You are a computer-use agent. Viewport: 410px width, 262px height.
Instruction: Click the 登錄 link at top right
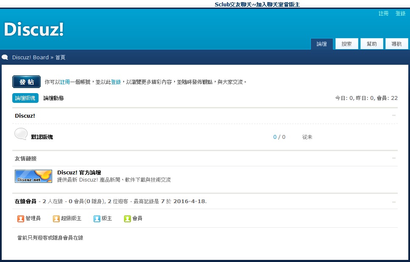pyautogui.click(x=401, y=14)
